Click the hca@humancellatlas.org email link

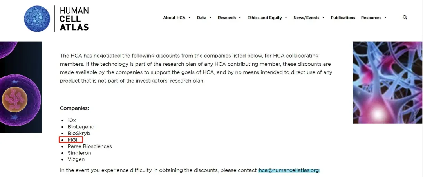(289, 170)
